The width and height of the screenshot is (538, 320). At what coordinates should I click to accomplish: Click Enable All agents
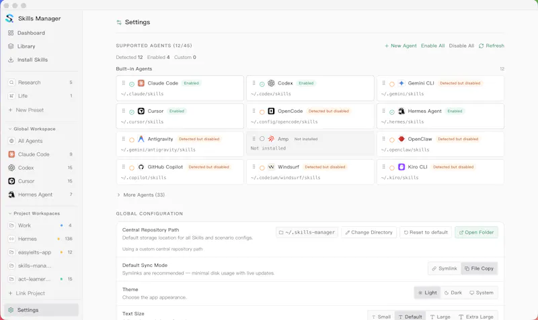pos(432,46)
